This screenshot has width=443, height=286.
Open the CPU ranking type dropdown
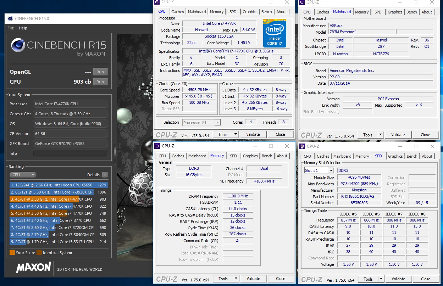point(23,175)
